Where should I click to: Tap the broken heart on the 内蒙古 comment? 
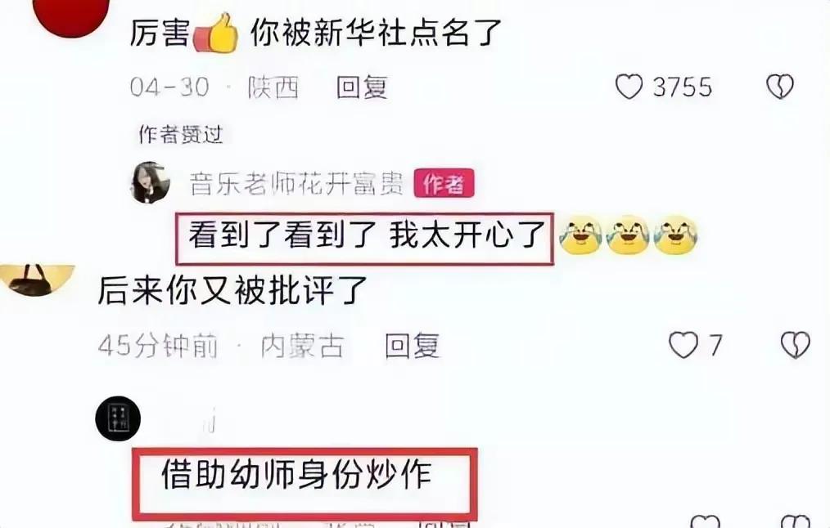coord(795,345)
